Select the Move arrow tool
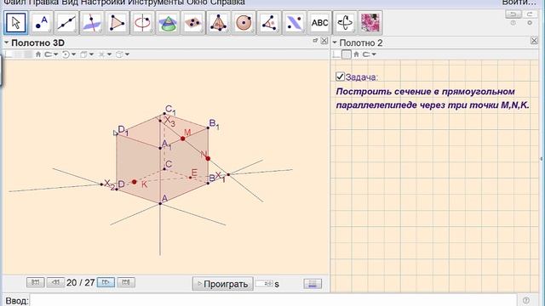The width and height of the screenshot is (545, 306). 15,23
